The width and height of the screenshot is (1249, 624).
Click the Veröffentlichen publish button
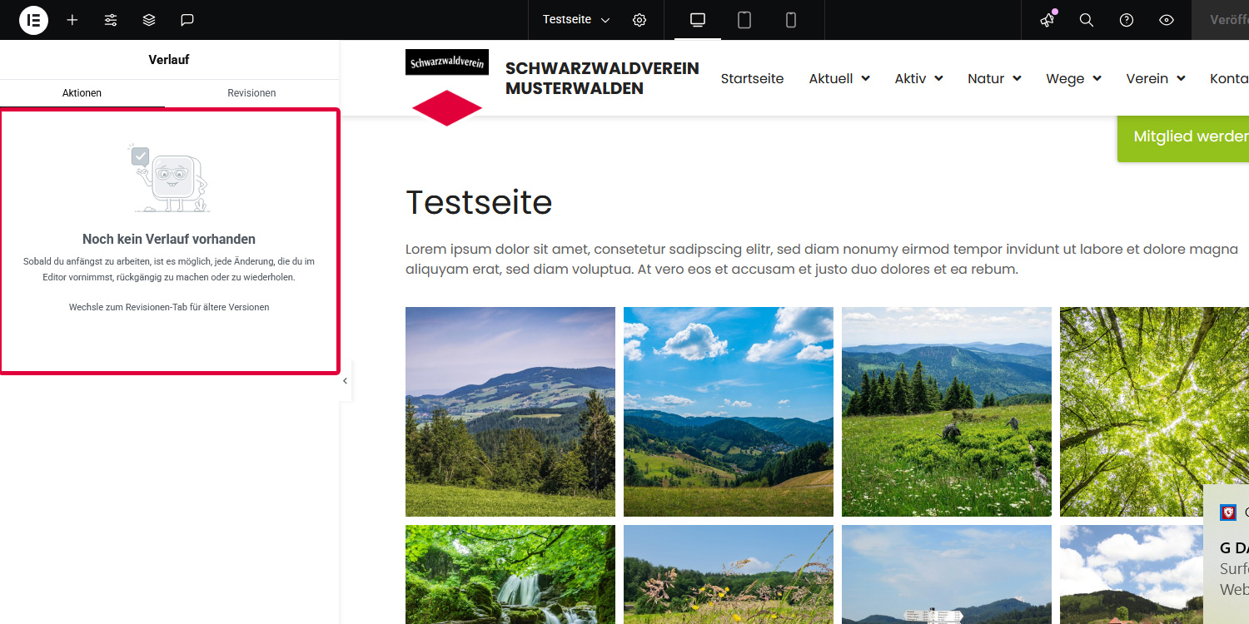(1221, 20)
